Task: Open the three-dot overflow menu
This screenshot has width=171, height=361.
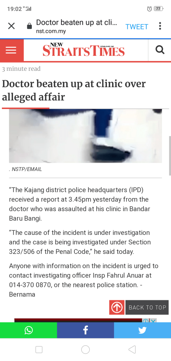Action: (160, 26)
